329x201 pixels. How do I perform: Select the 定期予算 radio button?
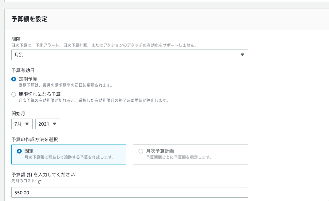pyautogui.click(x=14, y=79)
